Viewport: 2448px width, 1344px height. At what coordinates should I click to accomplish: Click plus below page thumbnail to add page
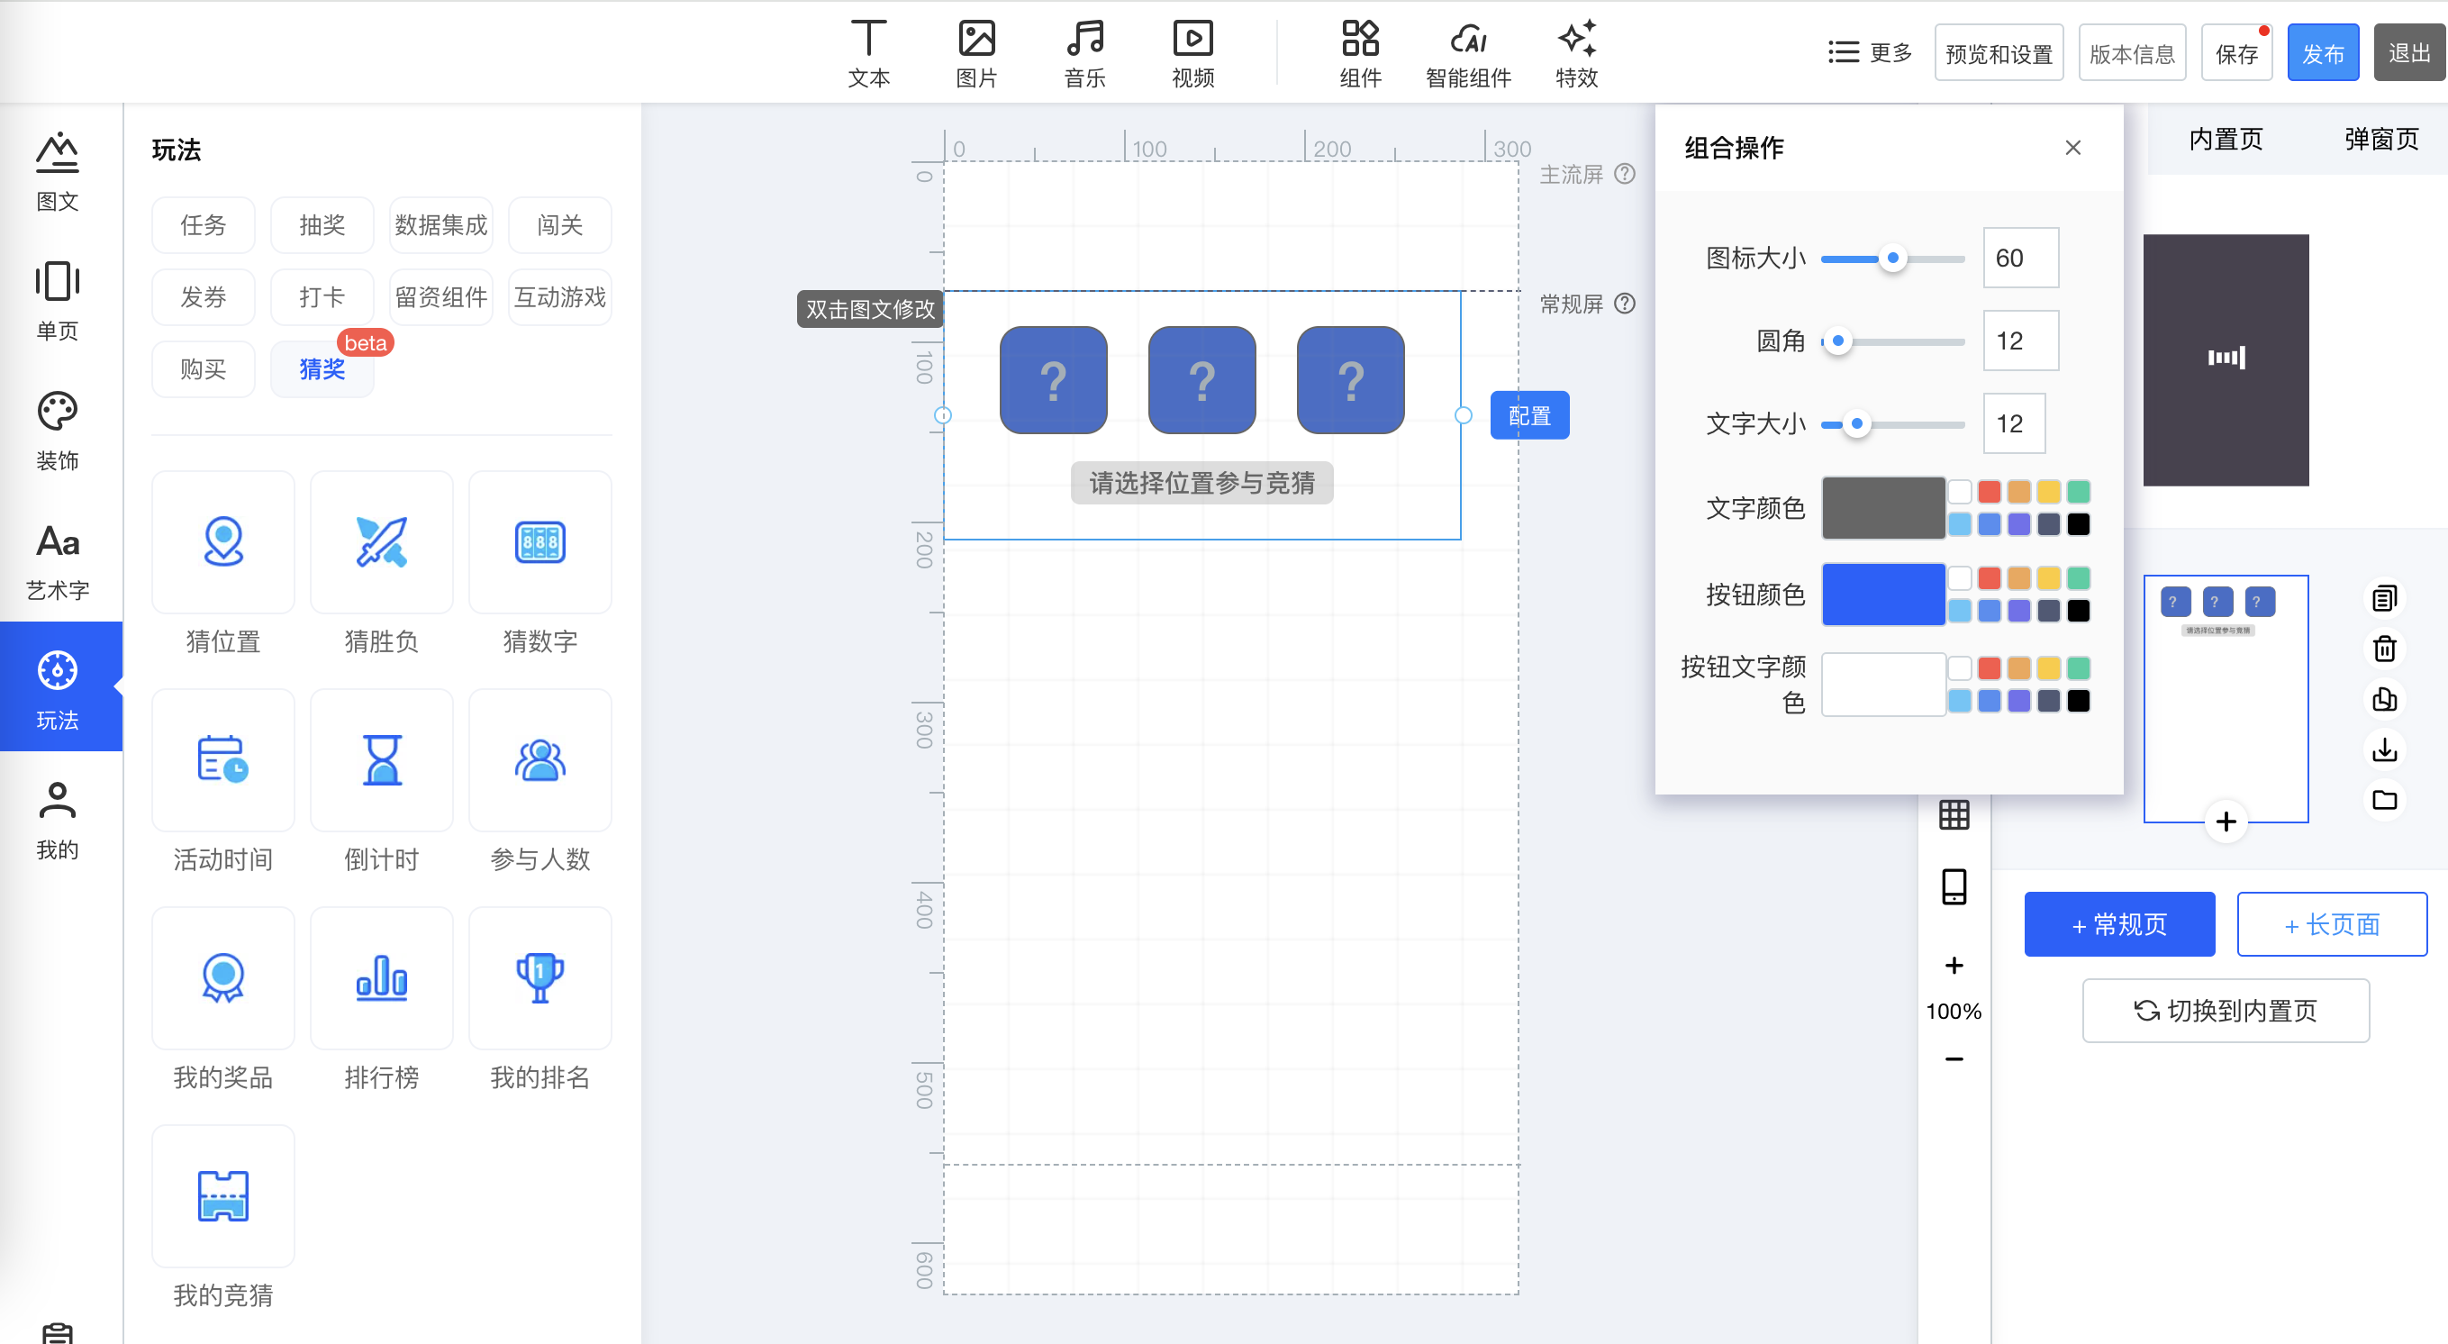tap(2225, 822)
